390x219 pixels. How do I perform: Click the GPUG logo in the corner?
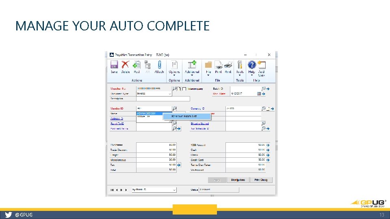(x=368, y=203)
